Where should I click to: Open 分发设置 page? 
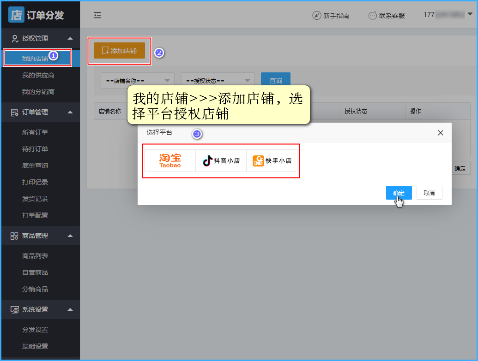pos(35,330)
